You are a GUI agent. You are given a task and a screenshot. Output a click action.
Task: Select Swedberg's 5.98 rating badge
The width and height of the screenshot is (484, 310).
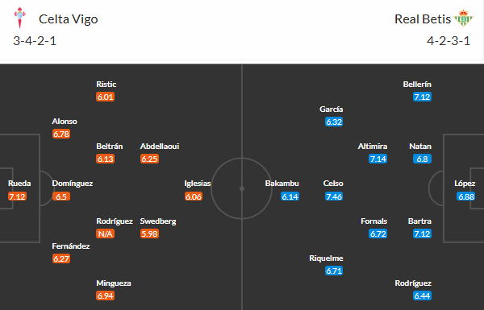point(149,234)
